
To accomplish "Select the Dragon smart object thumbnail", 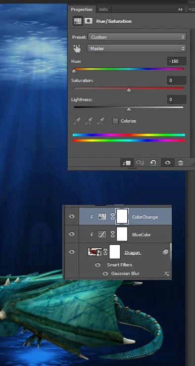I will point(95,252).
